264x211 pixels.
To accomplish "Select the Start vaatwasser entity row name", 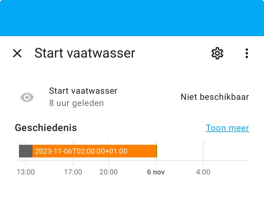I will tap(83, 91).
